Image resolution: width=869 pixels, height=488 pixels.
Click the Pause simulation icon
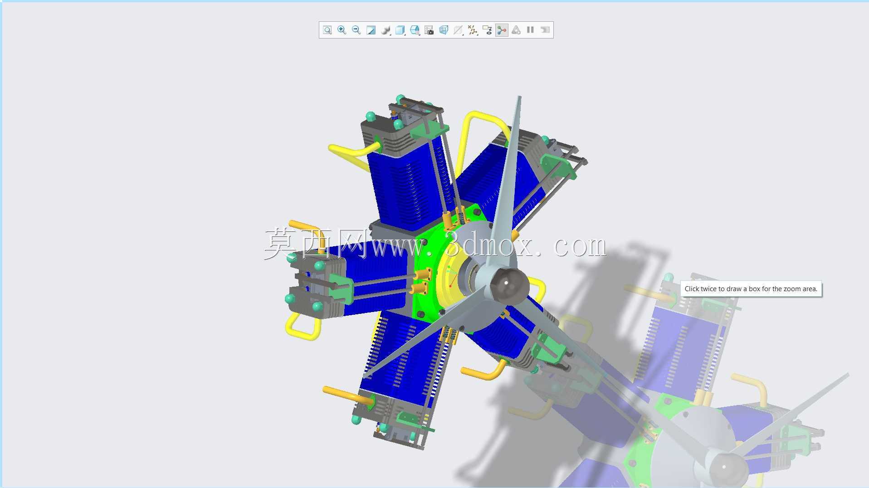530,30
